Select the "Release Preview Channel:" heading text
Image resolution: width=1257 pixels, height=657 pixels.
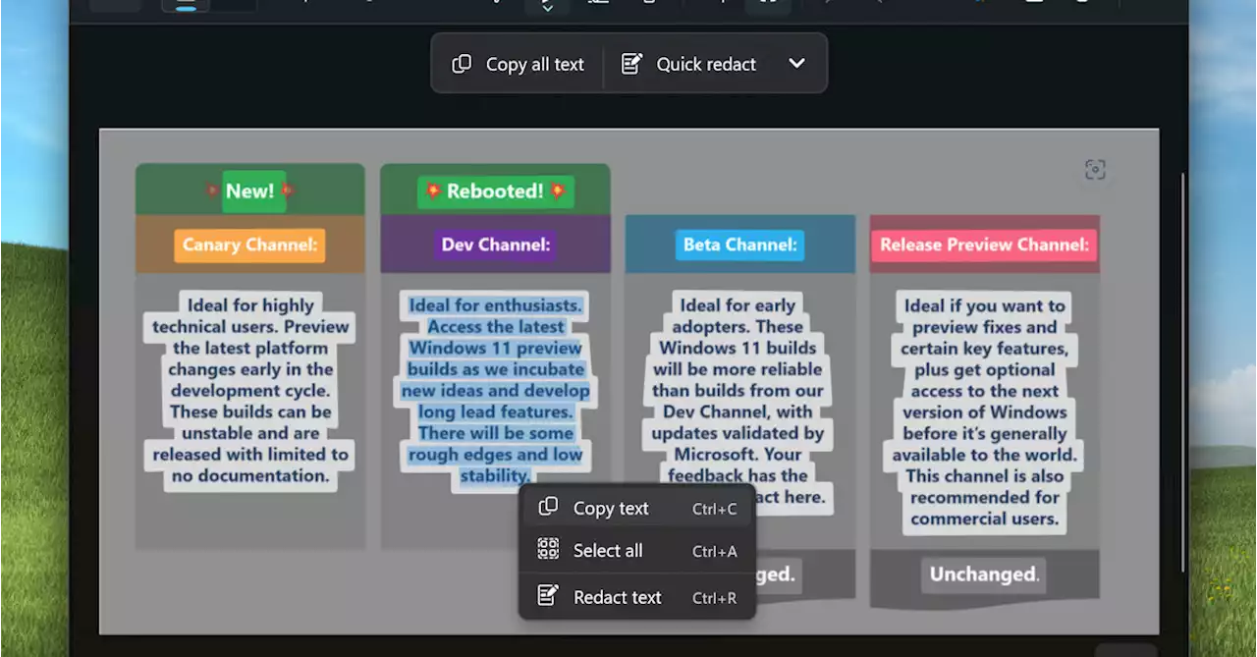pos(984,245)
